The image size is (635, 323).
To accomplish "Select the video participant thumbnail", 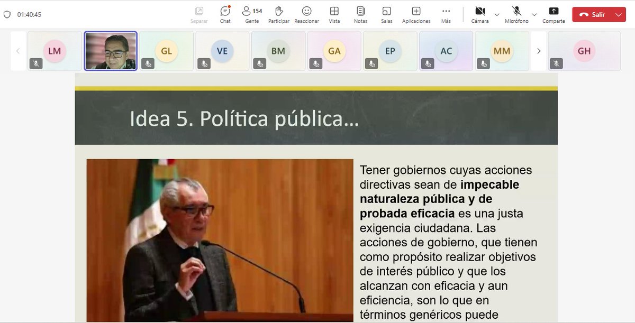I will [111, 51].
